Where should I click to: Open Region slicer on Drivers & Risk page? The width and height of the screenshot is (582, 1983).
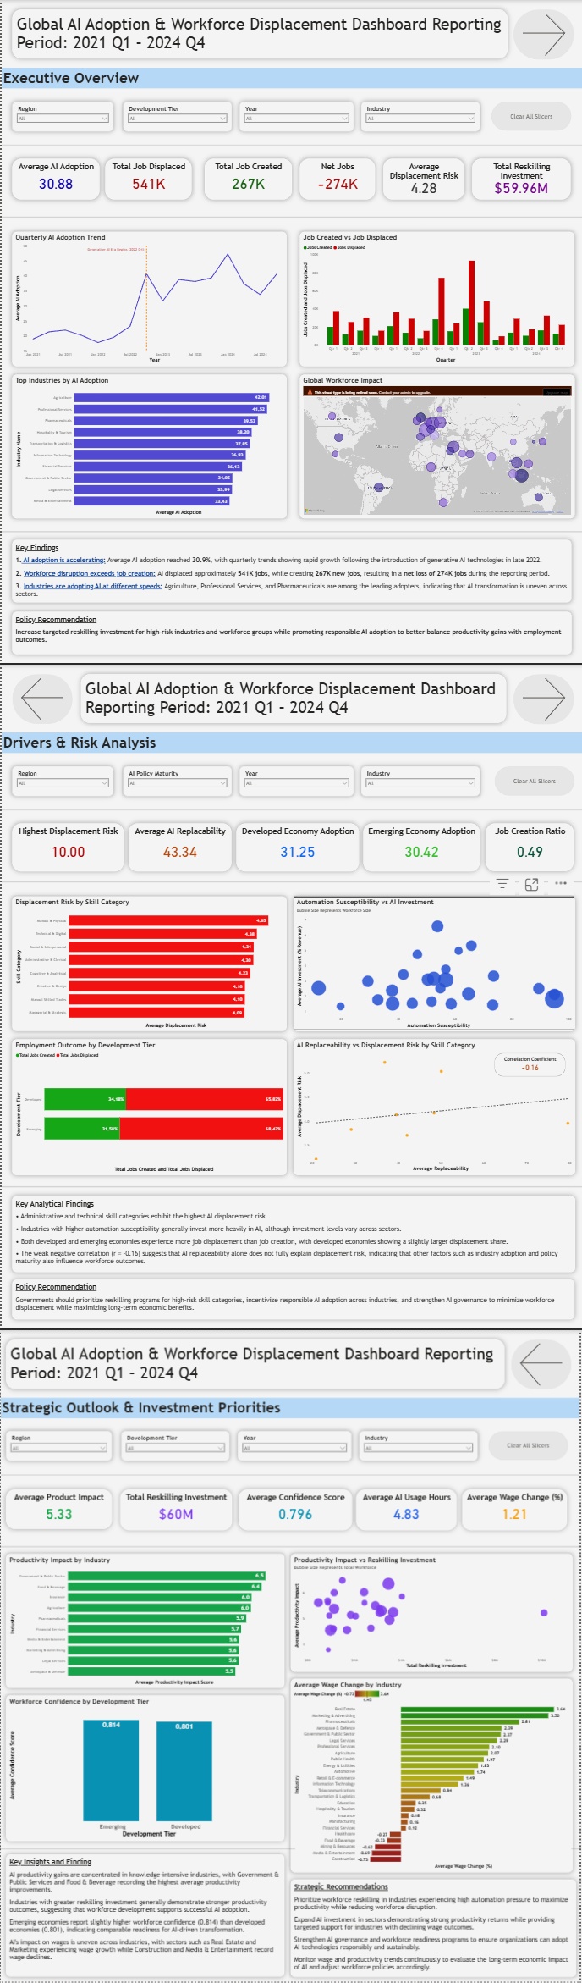pos(63,783)
